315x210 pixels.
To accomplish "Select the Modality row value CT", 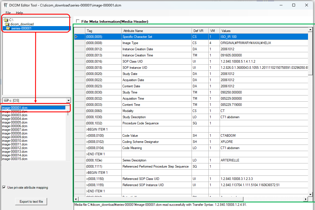I will click(223, 111).
